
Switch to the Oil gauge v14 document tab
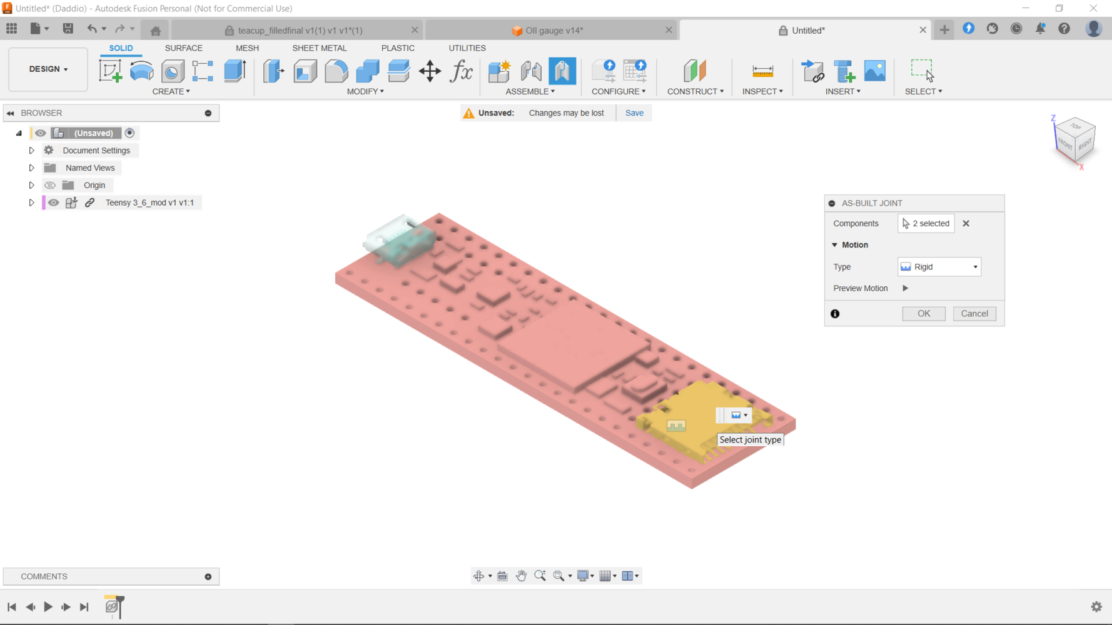(x=548, y=30)
